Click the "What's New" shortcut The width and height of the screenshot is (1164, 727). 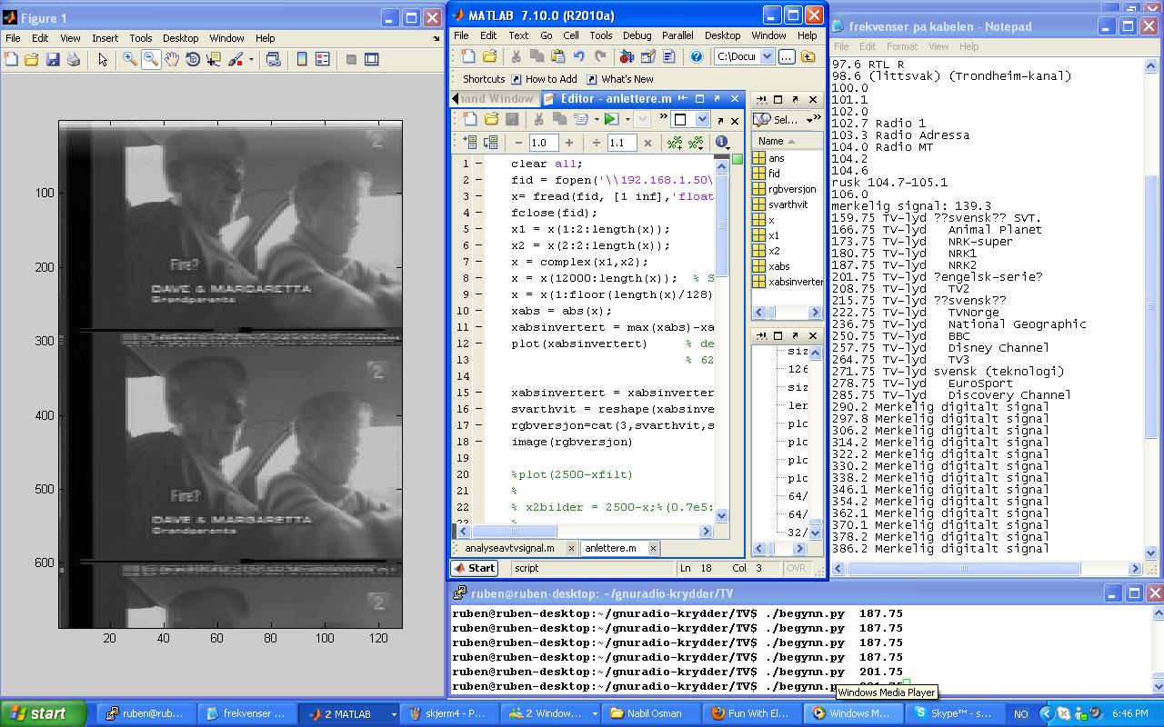(x=619, y=79)
